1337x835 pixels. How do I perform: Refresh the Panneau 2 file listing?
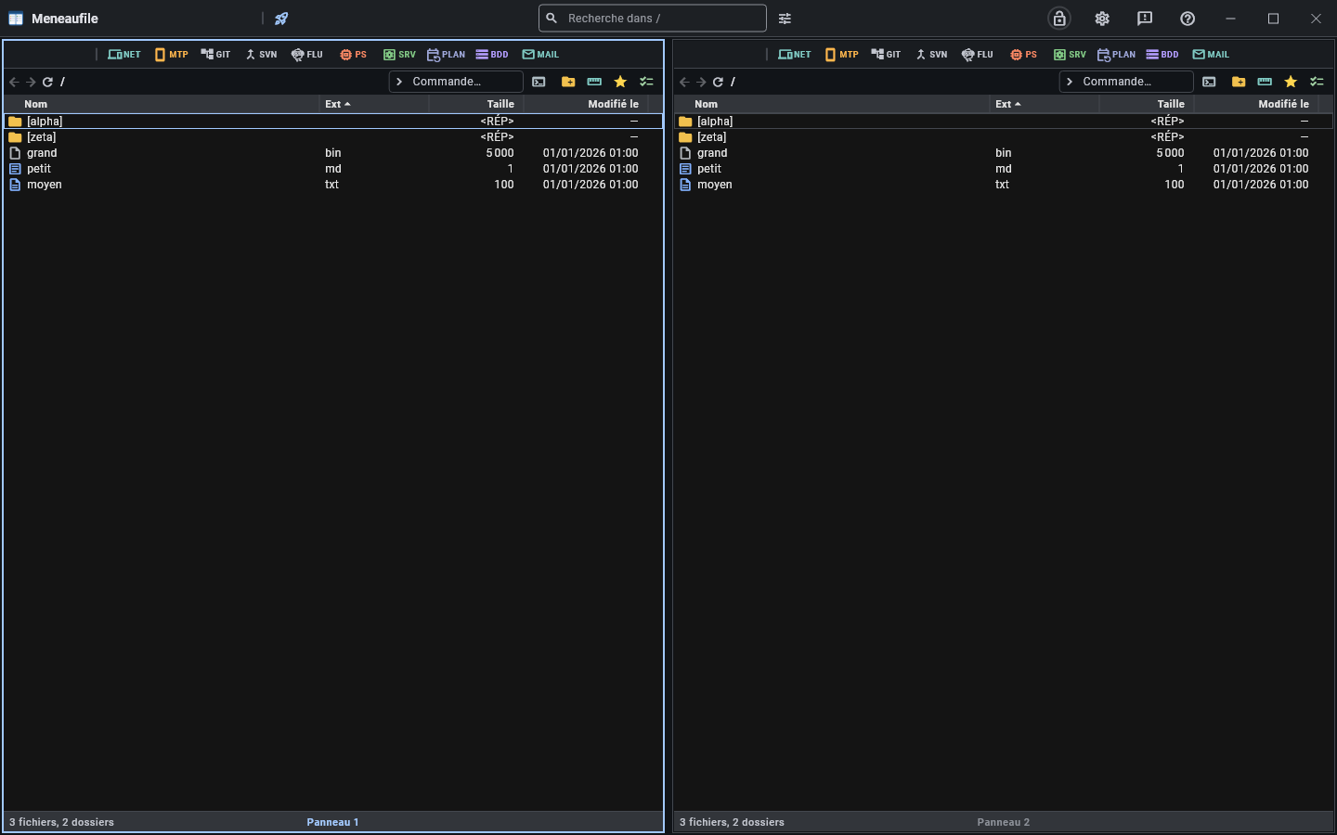pos(718,82)
